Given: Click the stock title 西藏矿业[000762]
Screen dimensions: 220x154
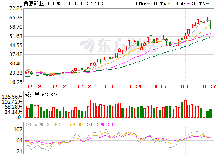Looking at the screenshot, I should pyautogui.click(x=44, y=3).
